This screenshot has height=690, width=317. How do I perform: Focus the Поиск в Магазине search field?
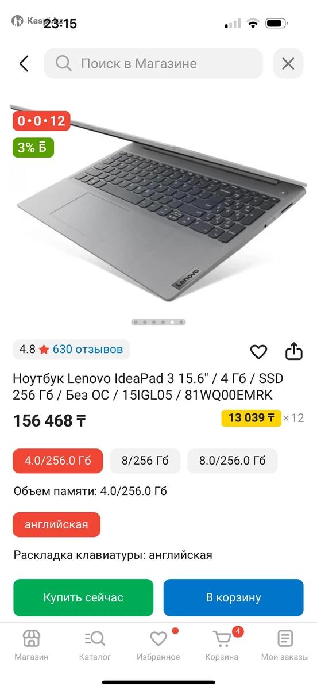[x=153, y=63]
